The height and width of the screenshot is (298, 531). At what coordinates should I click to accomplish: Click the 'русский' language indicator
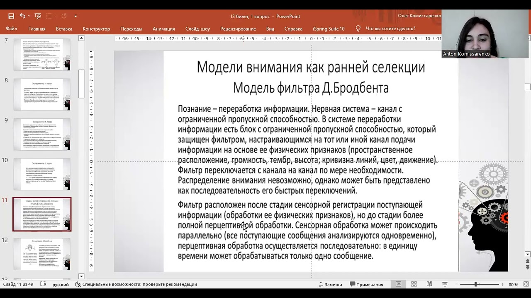click(x=61, y=284)
